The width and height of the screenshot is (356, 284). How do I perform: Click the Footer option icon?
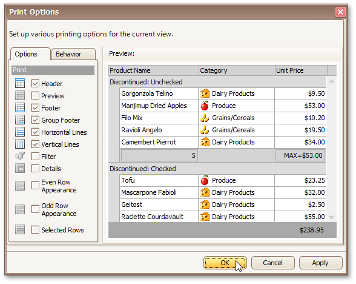[20, 107]
